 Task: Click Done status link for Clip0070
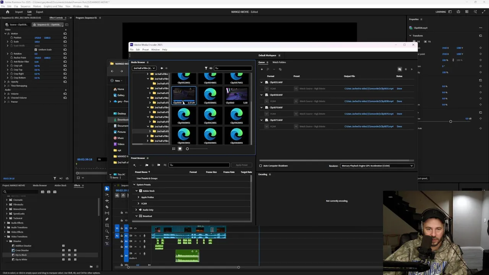tap(399, 114)
